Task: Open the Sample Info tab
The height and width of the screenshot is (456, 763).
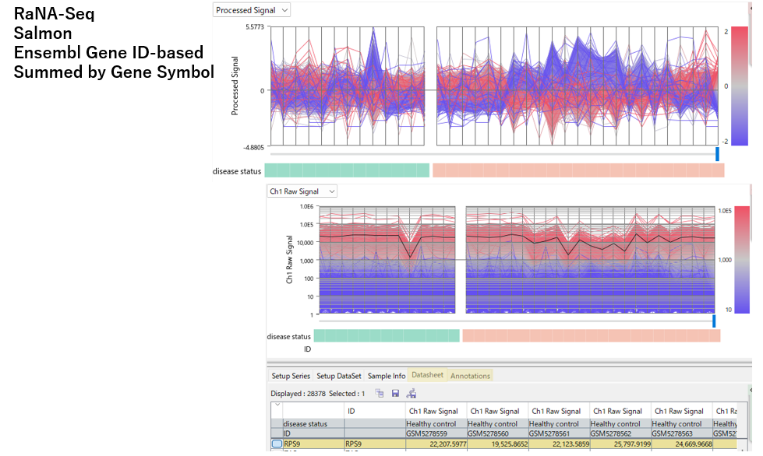Action: click(x=387, y=376)
